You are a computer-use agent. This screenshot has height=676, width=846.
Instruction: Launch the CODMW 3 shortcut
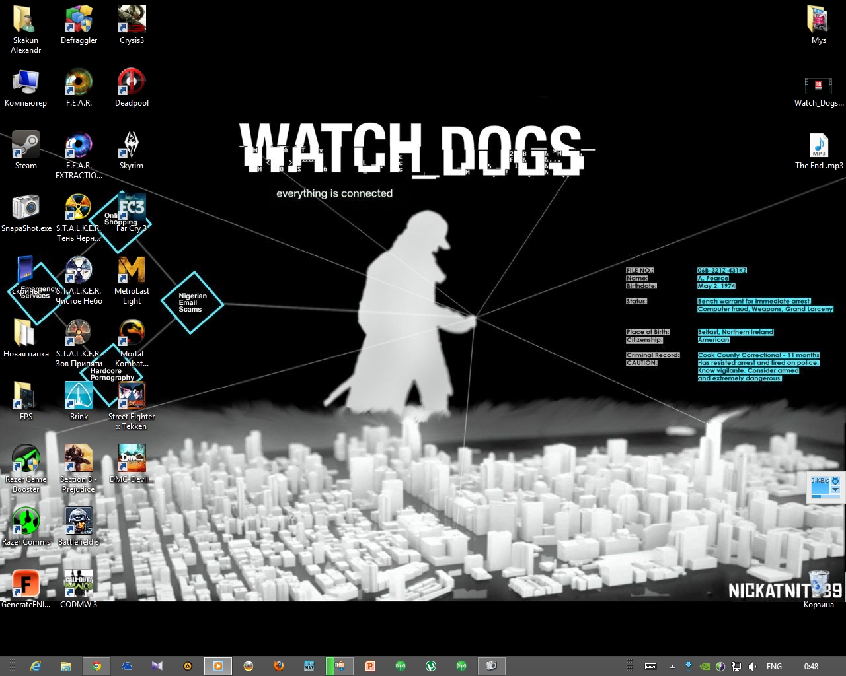79,590
